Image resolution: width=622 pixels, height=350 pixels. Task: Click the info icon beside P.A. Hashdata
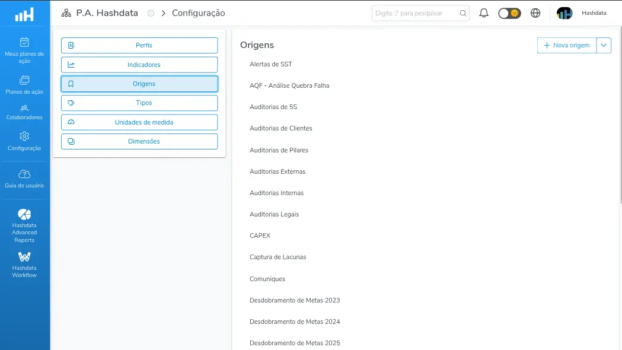coord(151,13)
